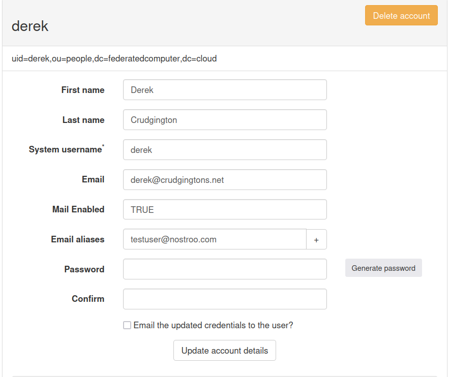This screenshot has height=377, width=449.
Task: Click the Last name field with Crudgington
Action: click(x=225, y=120)
